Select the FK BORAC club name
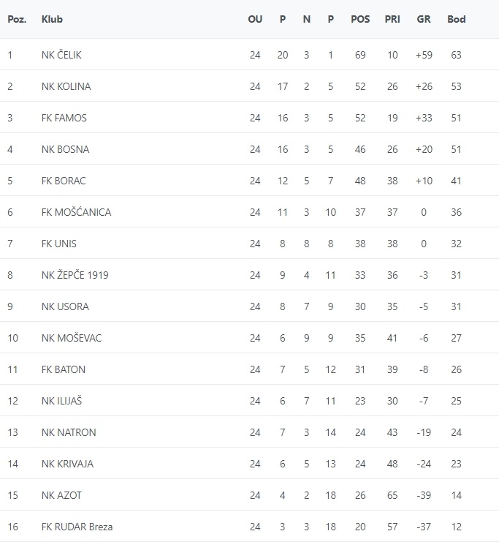The height and width of the screenshot is (542, 499). click(x=64, y=181)
